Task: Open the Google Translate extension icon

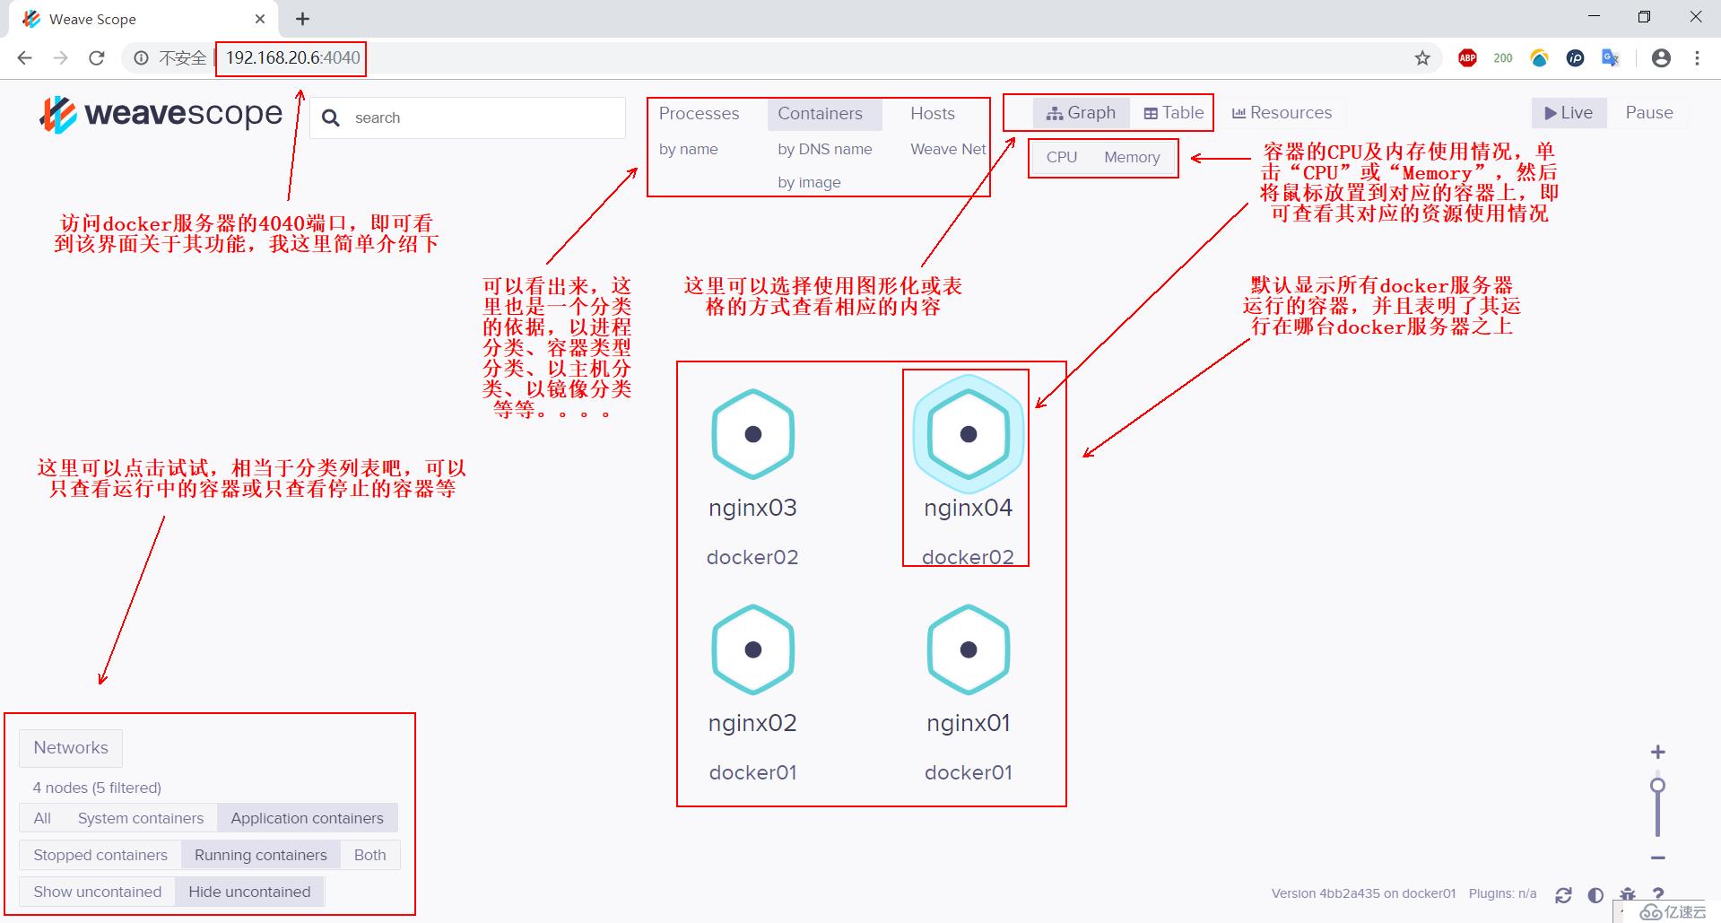Action: tap(1611, 58)
